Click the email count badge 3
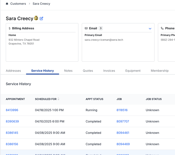The width and height of the screenshot is (175, 155). (101, 28)
